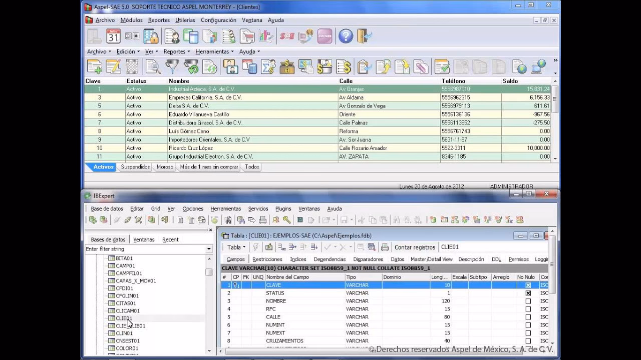Click the lightning bolt icon in the table toolbar
Viewport: 641px width, 360px height.
point(256,247)
